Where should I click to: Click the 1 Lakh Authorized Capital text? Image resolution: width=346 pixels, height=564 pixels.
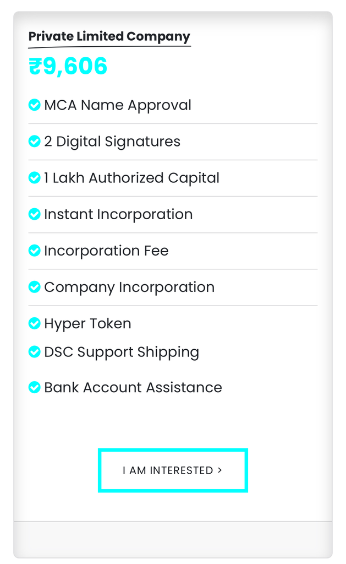[131, 178]
